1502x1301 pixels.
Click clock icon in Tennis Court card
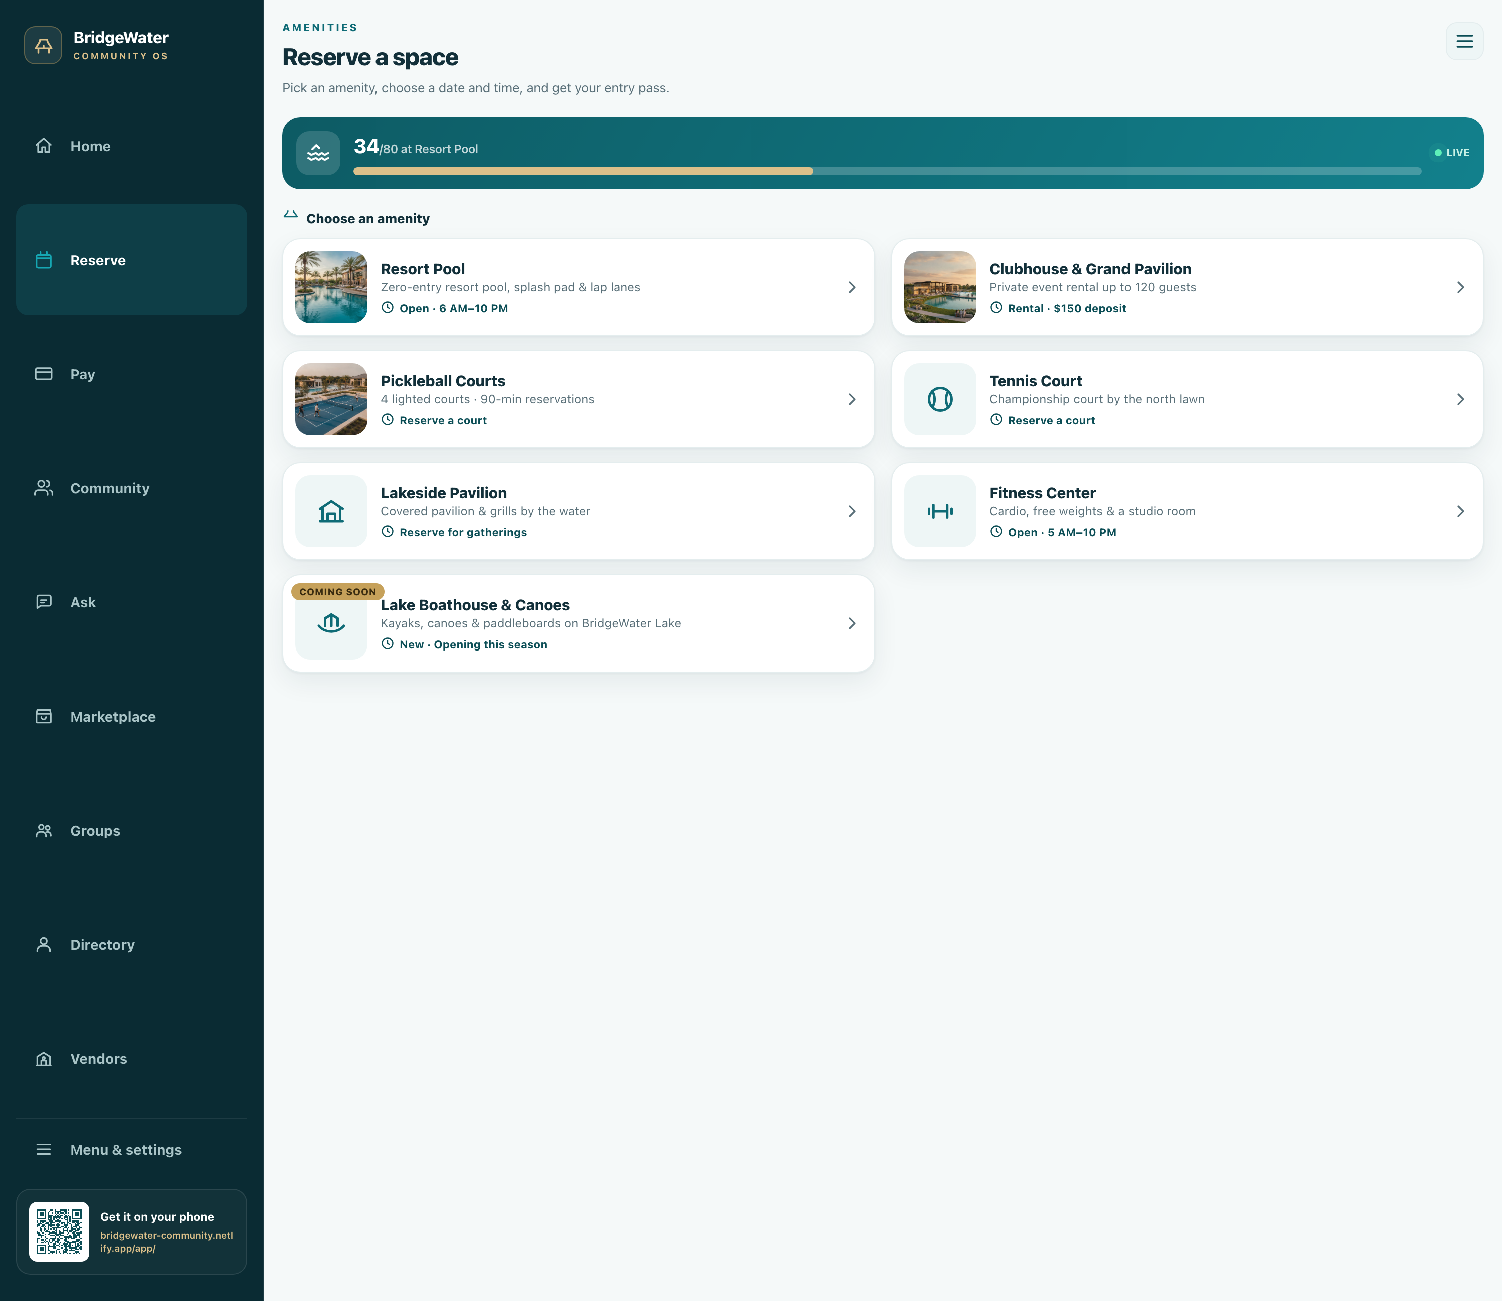click(996, 420)
